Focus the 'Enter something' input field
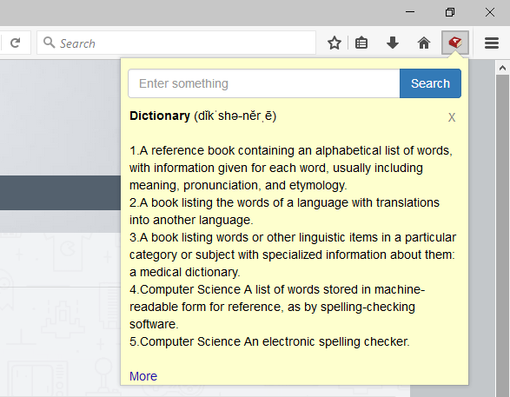 [x=264, y=83]
